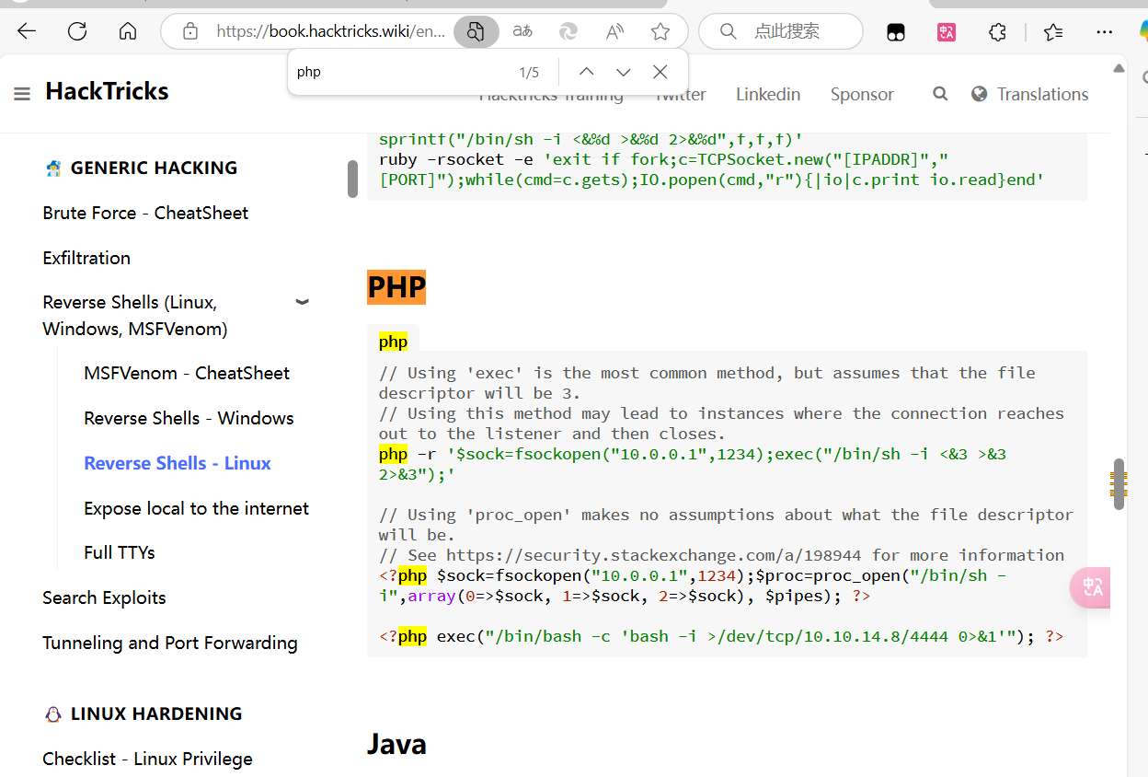
Task: Click the comment about 'proc_open' assumptions
Action: pyautogui.click(x=726, y=525)
